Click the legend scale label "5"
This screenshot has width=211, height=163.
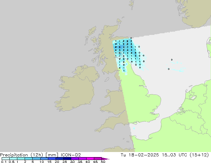33,162
